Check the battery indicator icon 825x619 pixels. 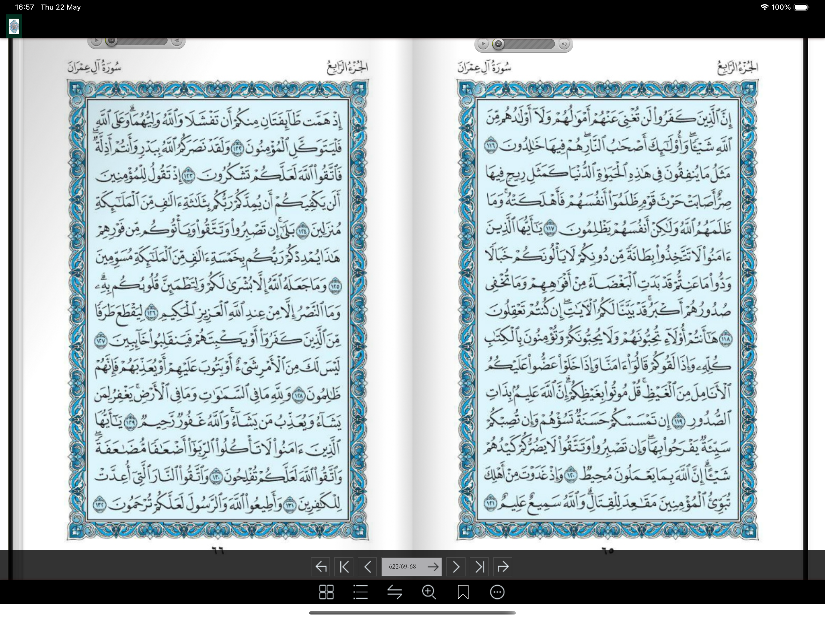802,7
